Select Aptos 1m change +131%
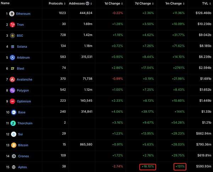The height and width of the screenshot is (172, 213). [180, 166]
